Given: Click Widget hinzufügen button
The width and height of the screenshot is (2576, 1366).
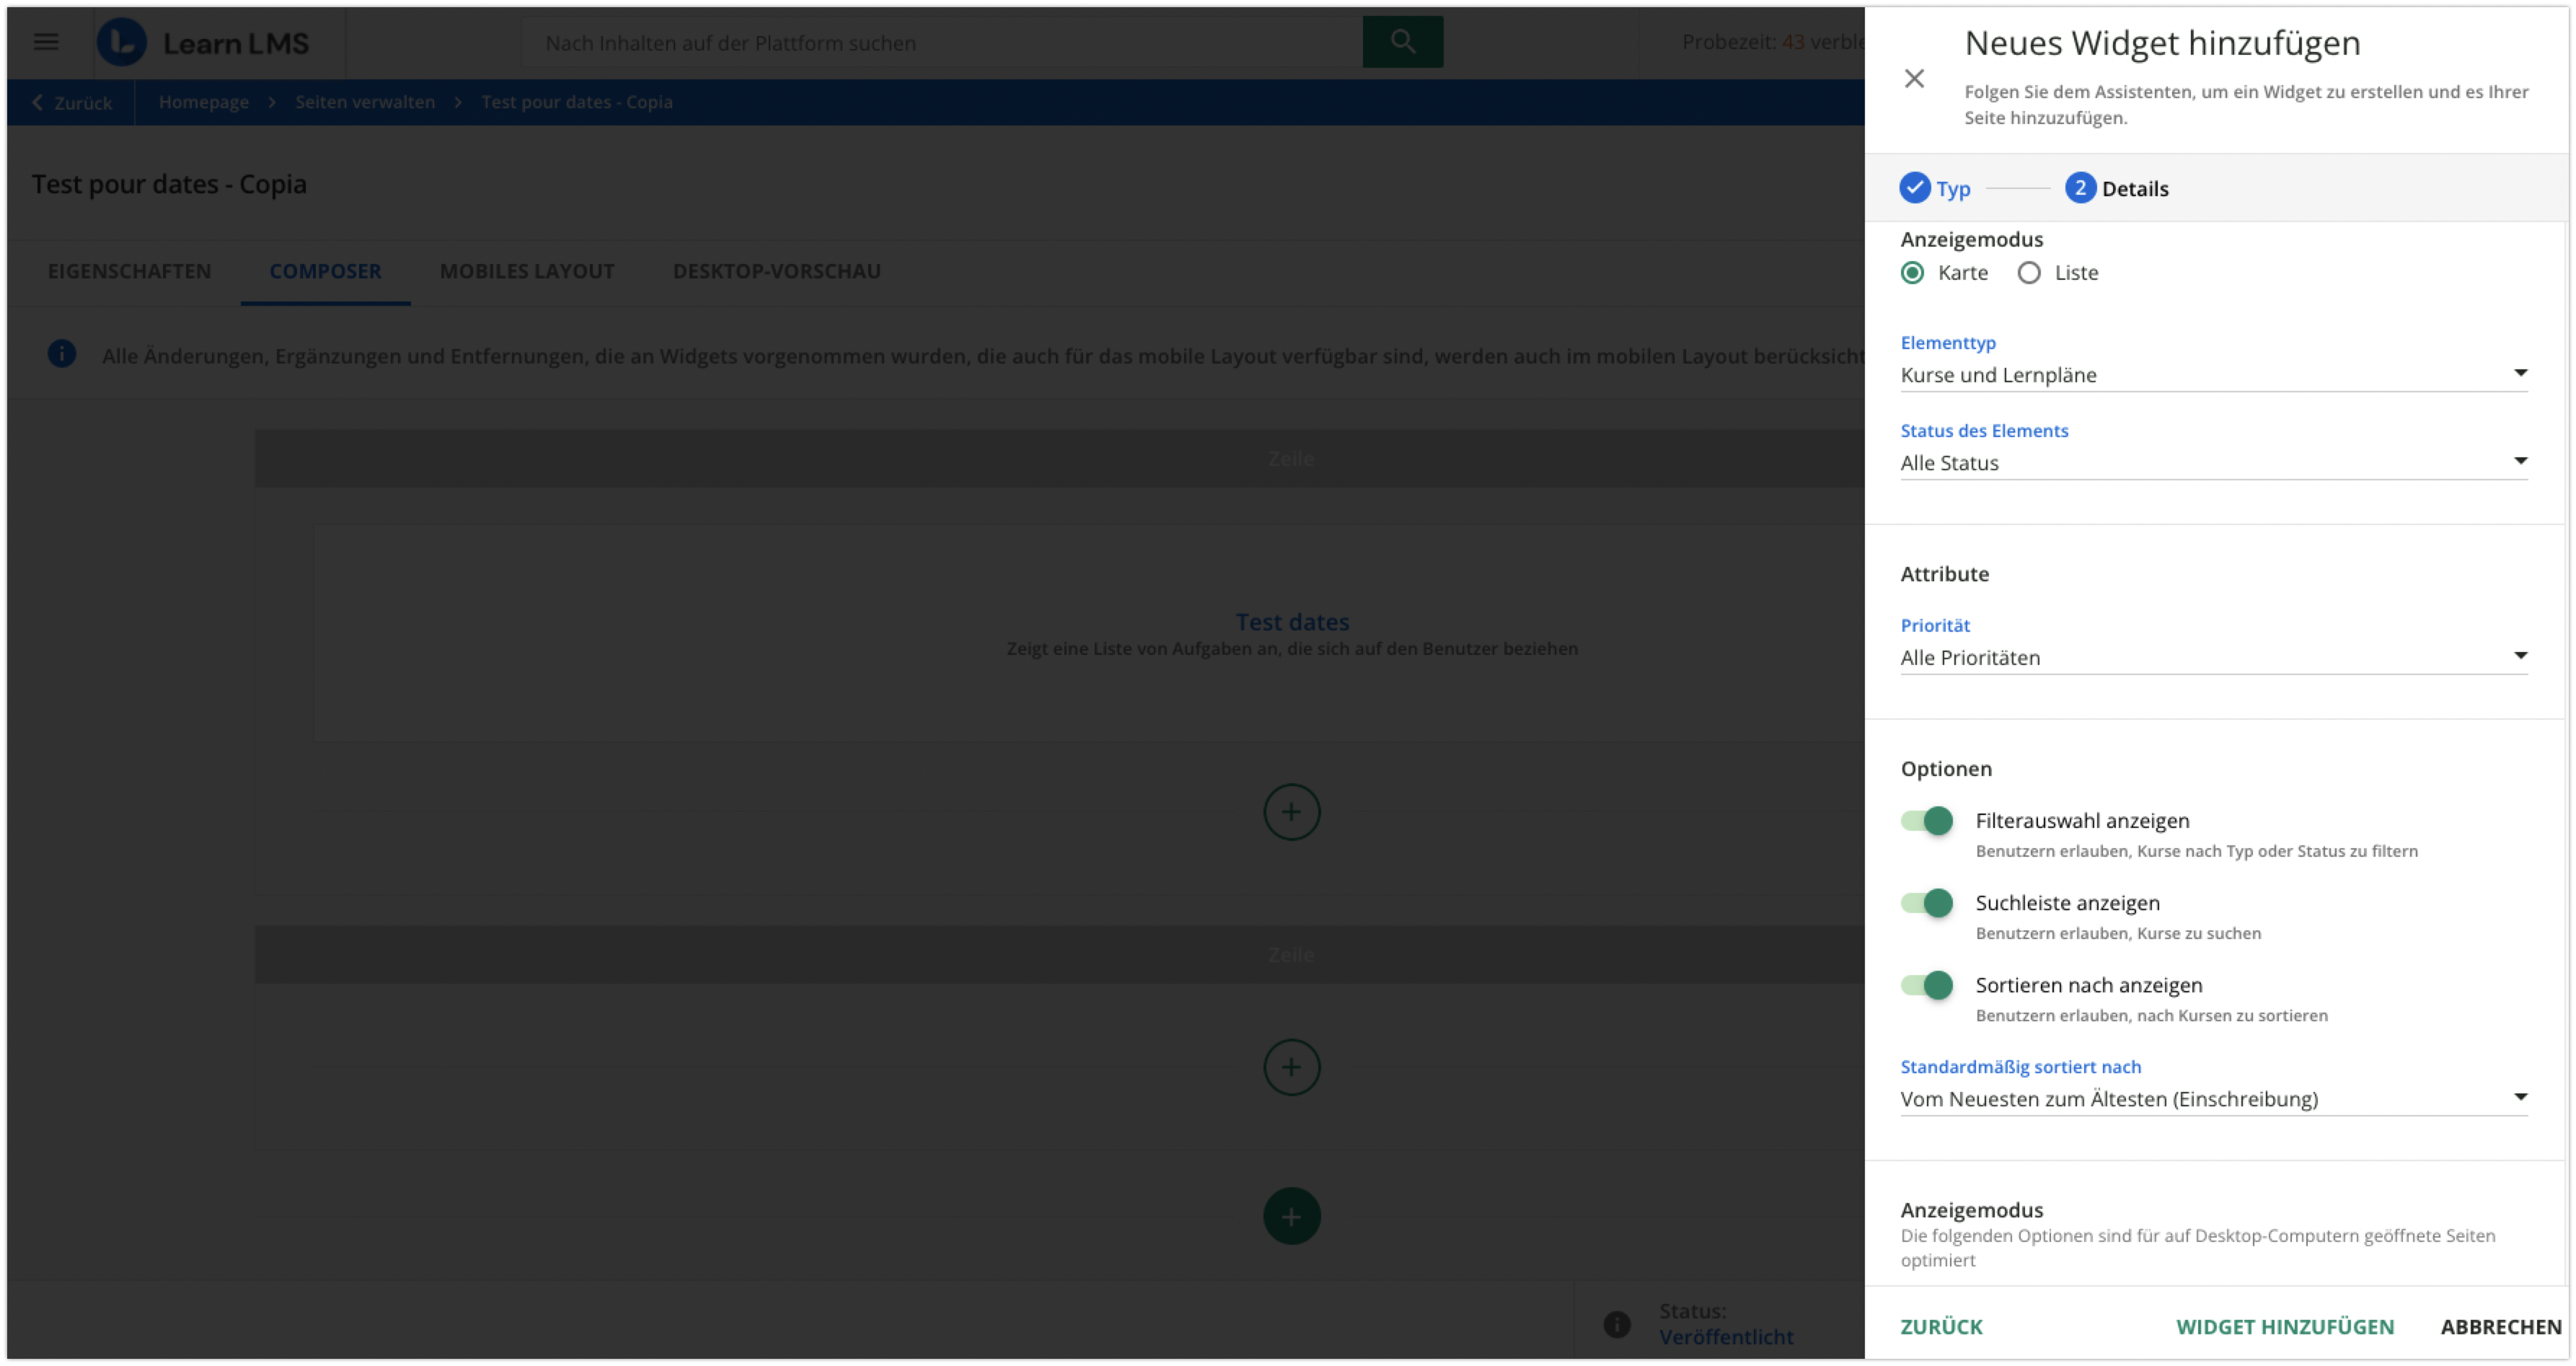Looking at the screenshot, I should (x=2284, y=1326).
